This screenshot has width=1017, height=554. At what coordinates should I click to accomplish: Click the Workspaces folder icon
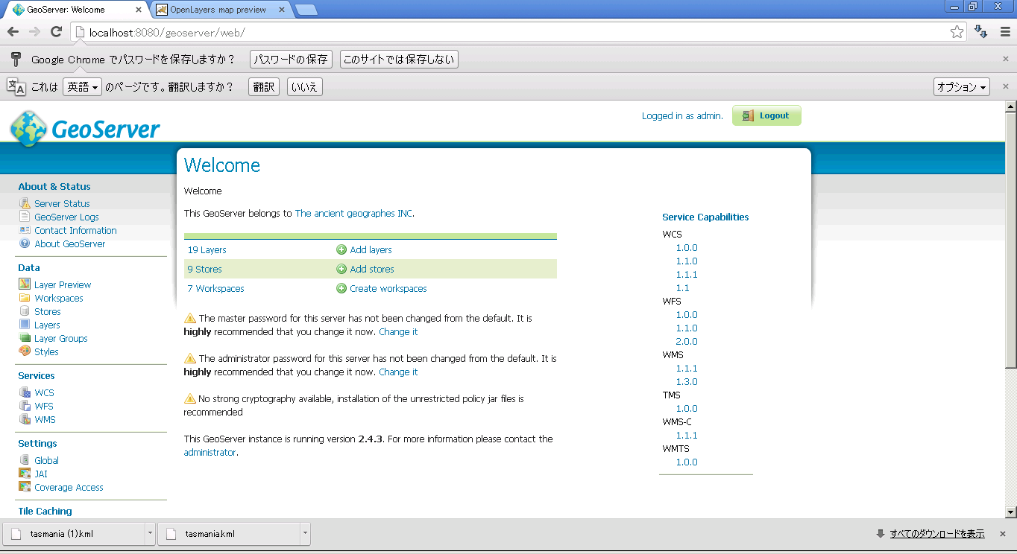click(25, 298)
